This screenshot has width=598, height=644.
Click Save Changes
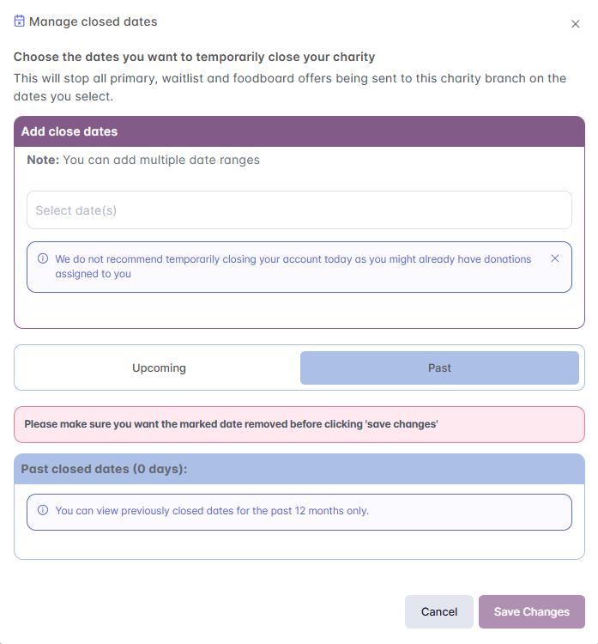[x=531, y=612]
